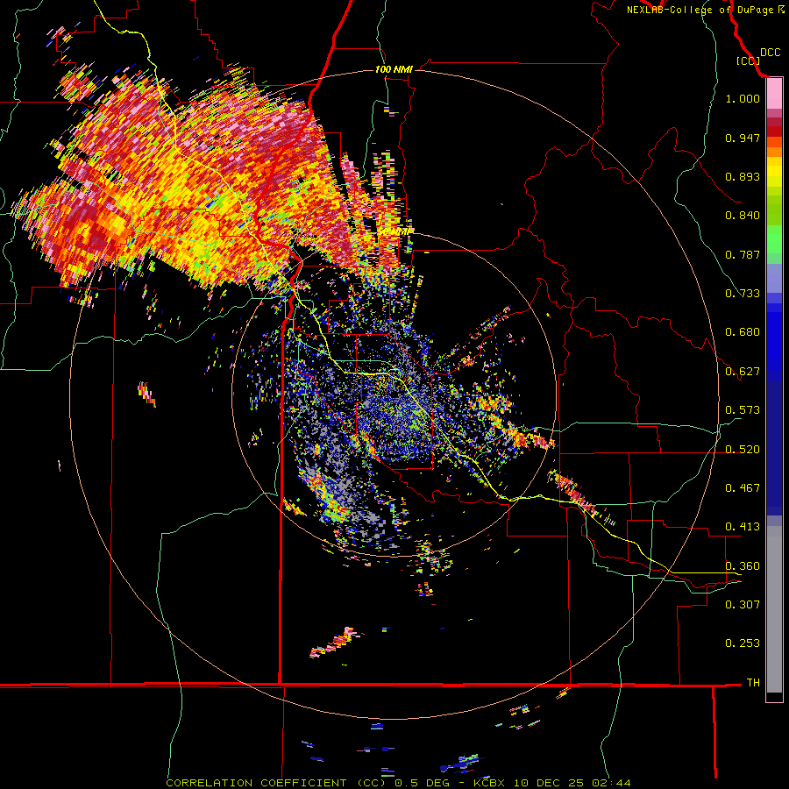Select the 0.840 legend value

(743, 216)
